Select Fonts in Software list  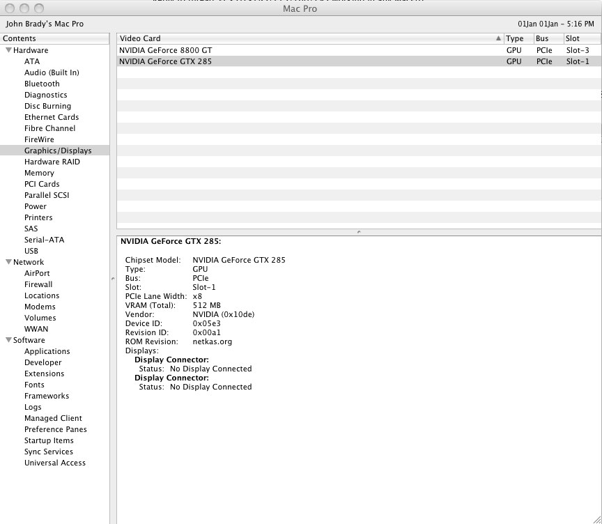pos(34,384)
